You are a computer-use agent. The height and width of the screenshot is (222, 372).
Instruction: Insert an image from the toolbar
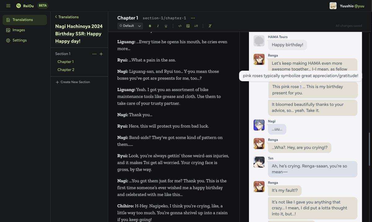pyautogui.click(x=188, y=26)
